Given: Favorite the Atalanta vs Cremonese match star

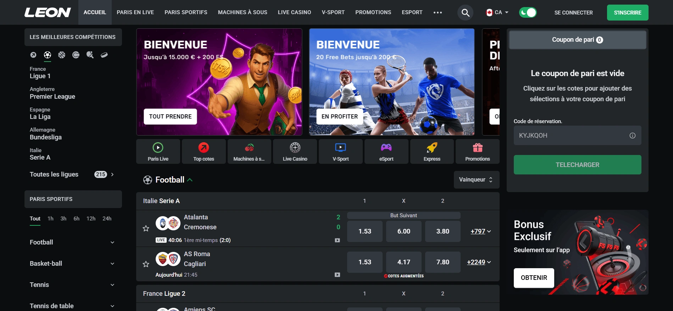Looking at the screenshot, I should (146, 229).
